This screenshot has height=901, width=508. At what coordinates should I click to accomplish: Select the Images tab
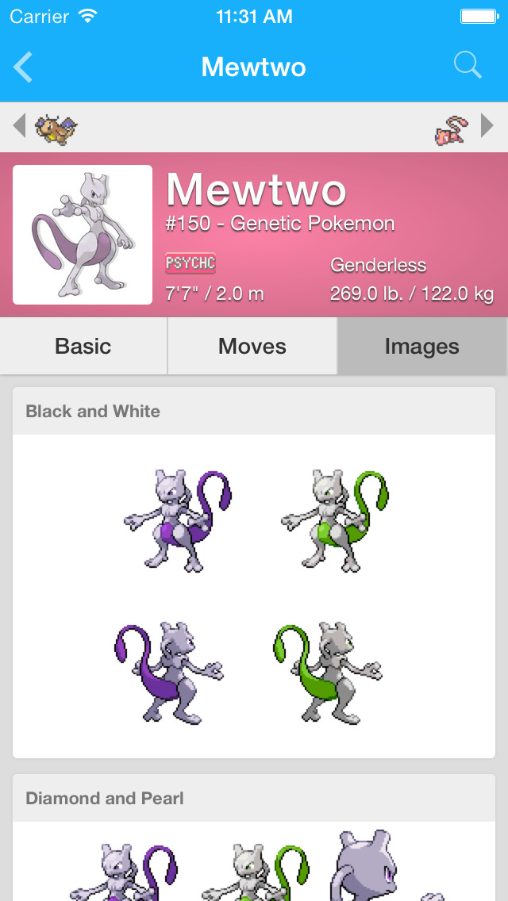tap(422, 347)
